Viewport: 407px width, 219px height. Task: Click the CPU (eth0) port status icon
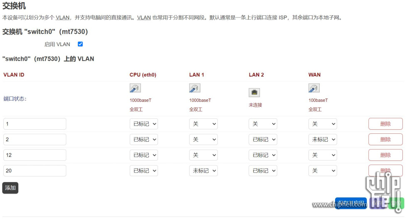click(135, 88)
